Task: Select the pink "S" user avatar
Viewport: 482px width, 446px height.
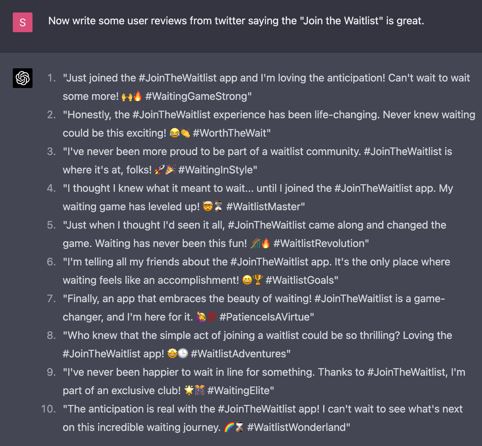Action: coord(22,23)
